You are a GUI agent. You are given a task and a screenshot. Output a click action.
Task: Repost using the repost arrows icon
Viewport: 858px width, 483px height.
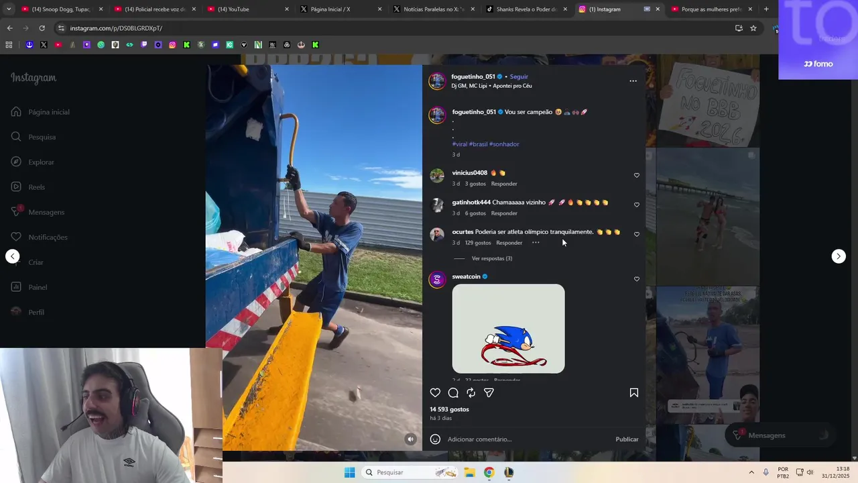[471, 393]
